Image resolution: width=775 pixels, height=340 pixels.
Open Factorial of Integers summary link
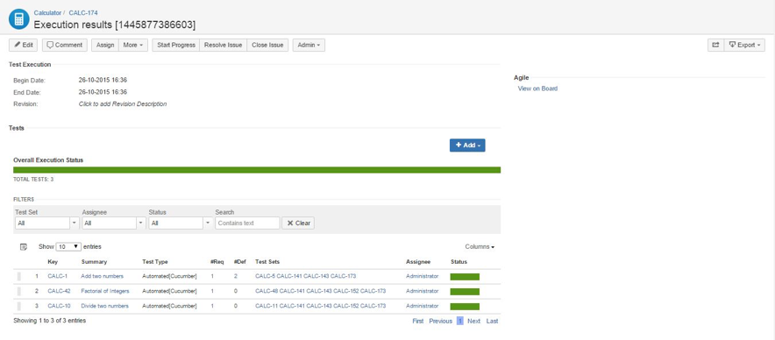tap(105, 291)
